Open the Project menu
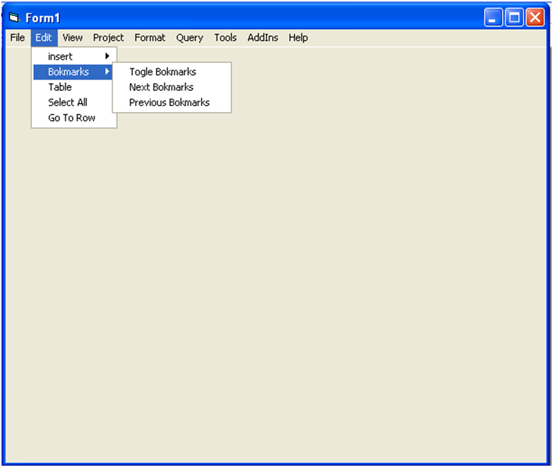The width and height of the screenshot is (553, 467). (108, 38)
